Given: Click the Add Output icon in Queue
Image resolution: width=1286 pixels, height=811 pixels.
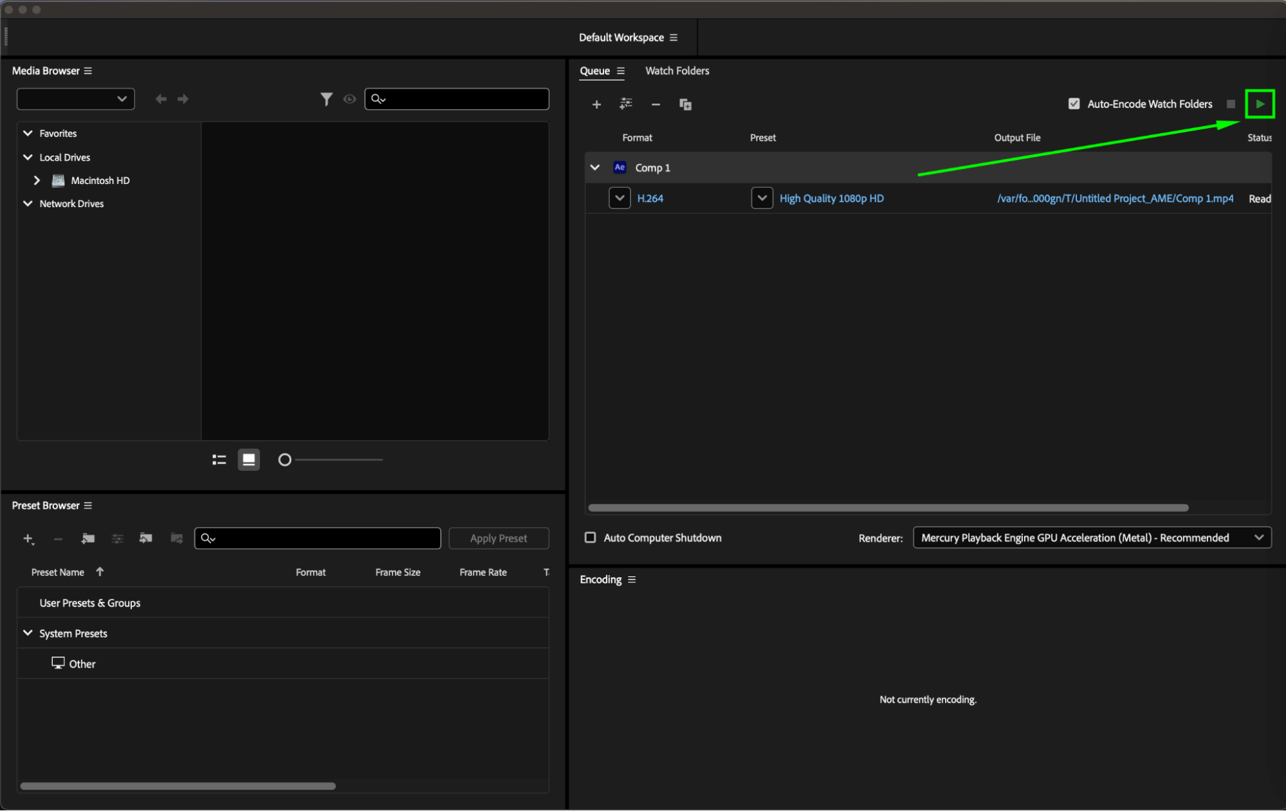Looking at the screenshot, I should coord(625,104).
